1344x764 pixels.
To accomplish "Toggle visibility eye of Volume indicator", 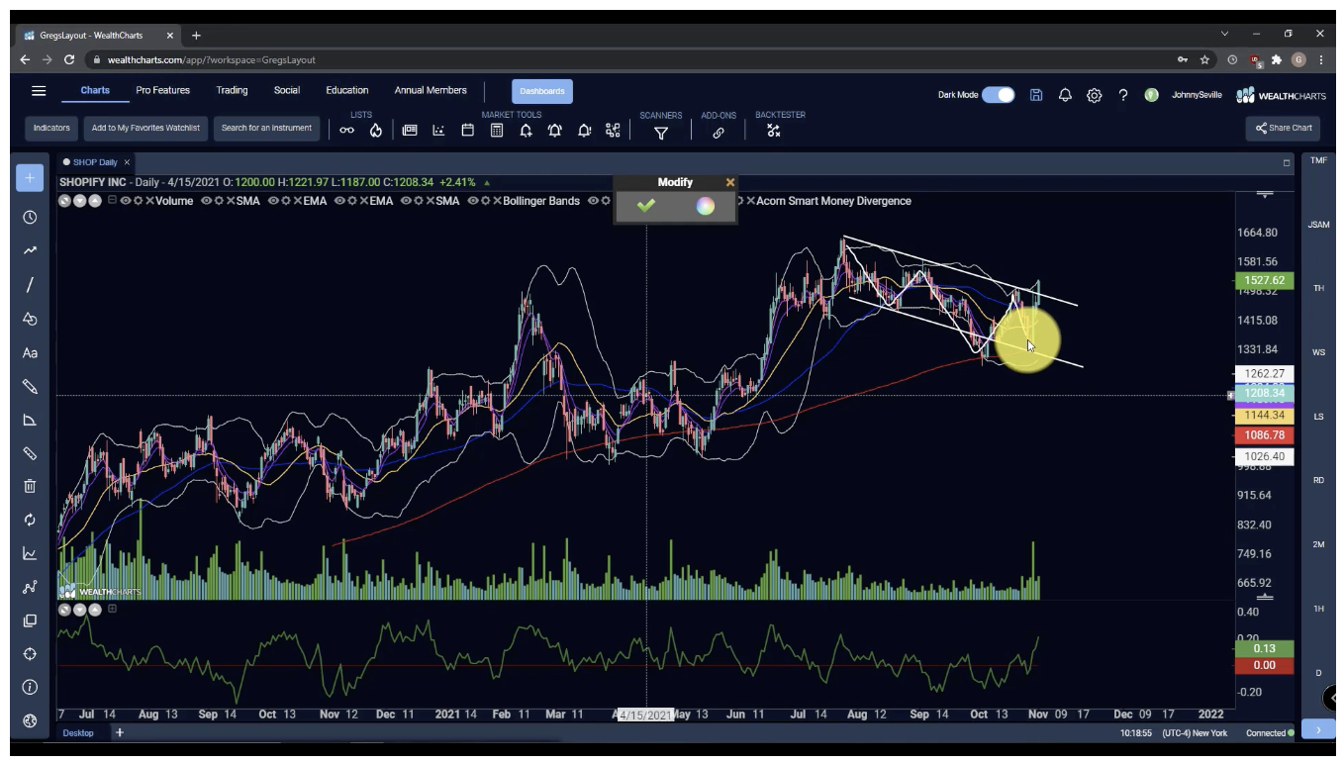I will pyautogui.click(x=125, y=201).
